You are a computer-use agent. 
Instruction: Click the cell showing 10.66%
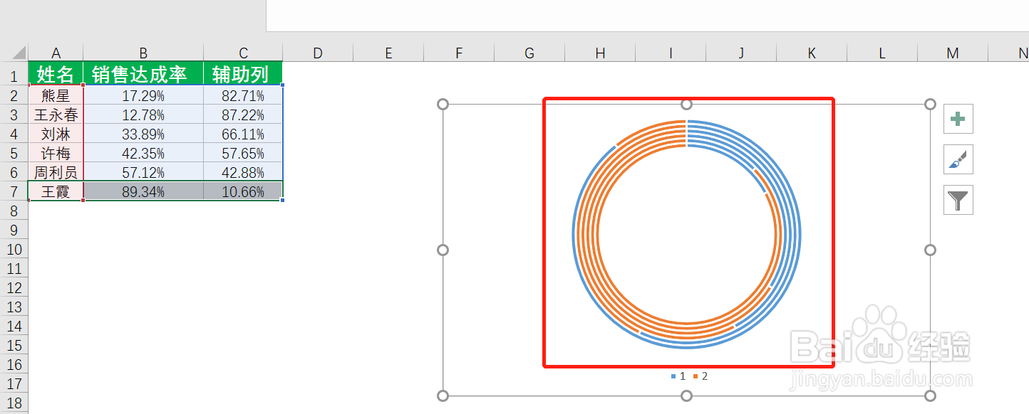coord(243,191)
